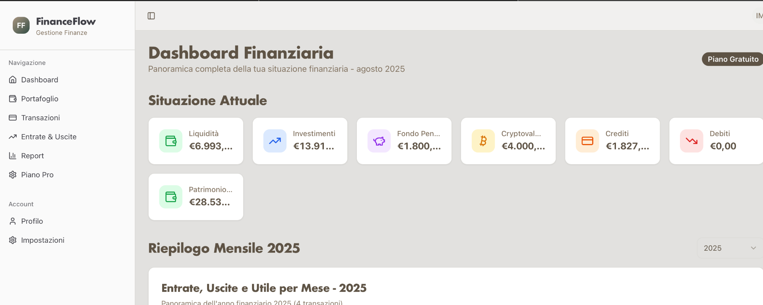The image size is (763, 305).
Task: Open Impostazioni settings
Action: tap(43, 240)
